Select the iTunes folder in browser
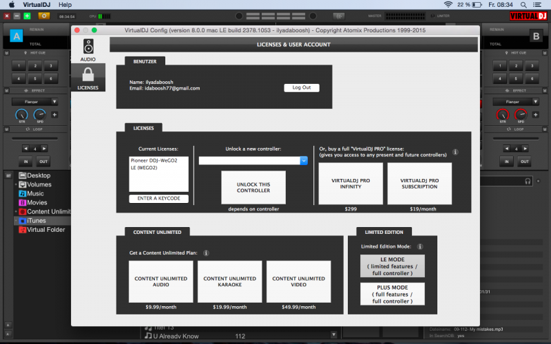Screen dimensions: 551x344 32,221
